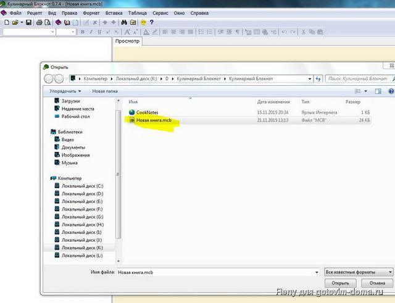Click the Save floppy disk icon
Viewport: 395px width, 303px height.
[x=29, y=22]
